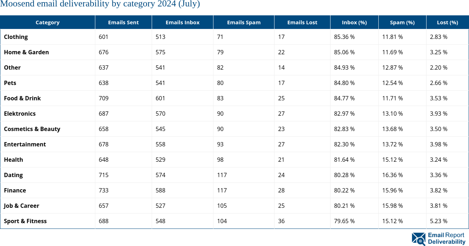Click Clothing emails sent value 601
The height and width of the screenshot is (246, 469).
[104, 37]
